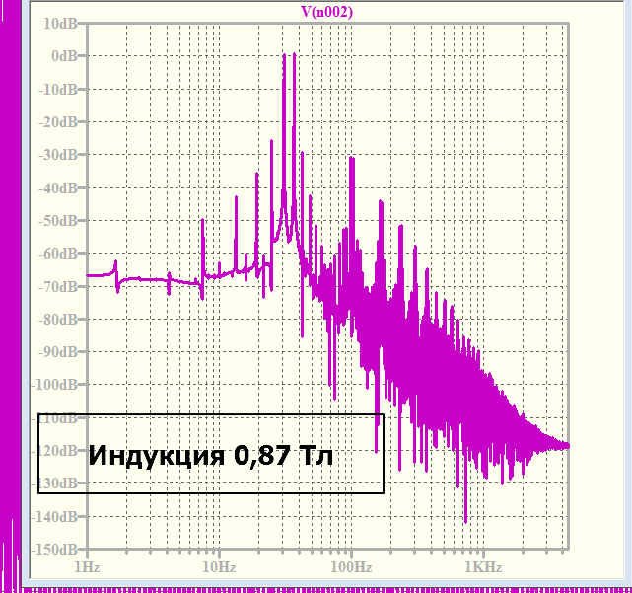This screenshot has height=593, width=632.
Task: Click the 0dB vertical axis label
Action: pos(64,56)
